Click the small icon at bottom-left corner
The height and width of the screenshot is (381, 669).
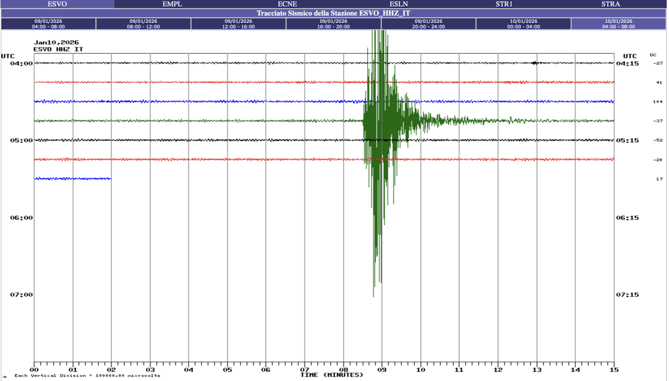tap(5, 376)
